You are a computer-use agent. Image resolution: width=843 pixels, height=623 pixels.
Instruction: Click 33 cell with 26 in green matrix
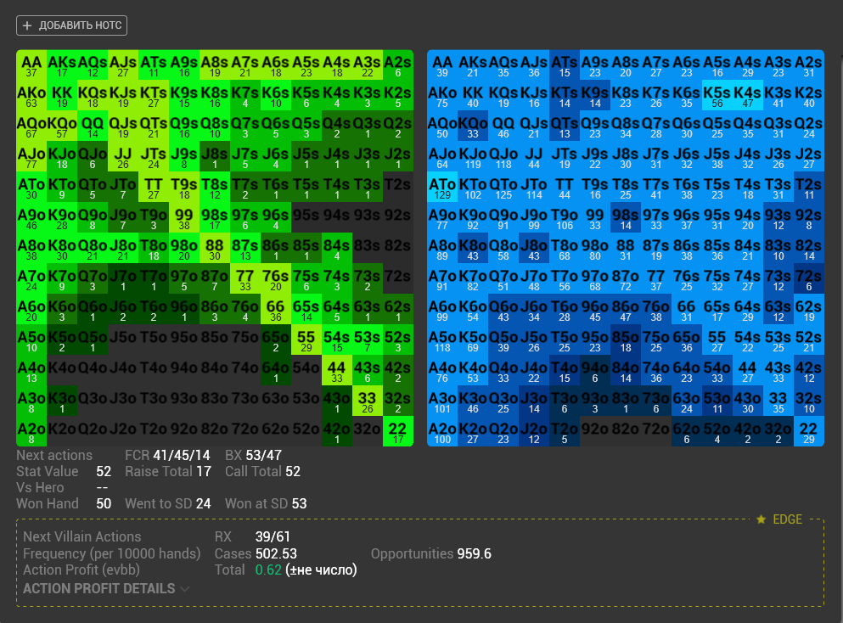point(368,401)
